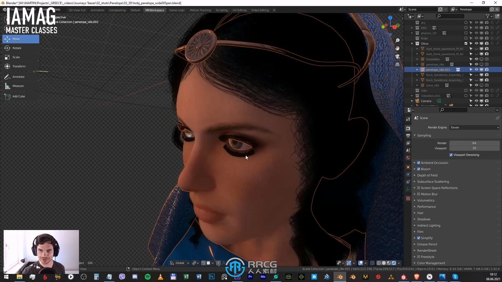
Task: Switch perspective/orthographic grid icon
Action: pos(397,64)
